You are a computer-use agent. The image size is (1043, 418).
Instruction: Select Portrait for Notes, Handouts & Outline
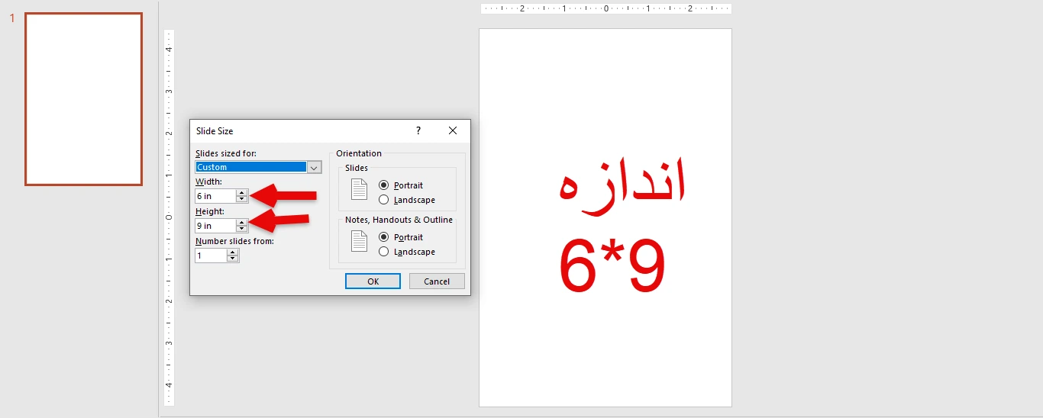384,237
